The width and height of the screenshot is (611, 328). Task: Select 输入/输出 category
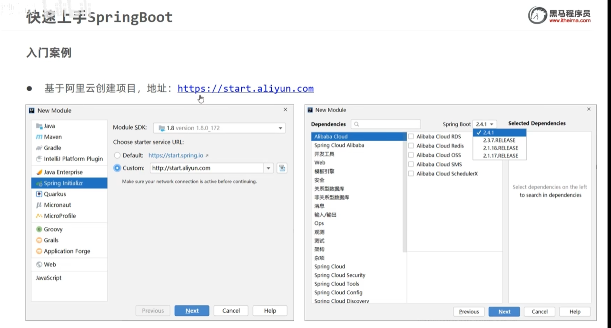pos(357,215)
